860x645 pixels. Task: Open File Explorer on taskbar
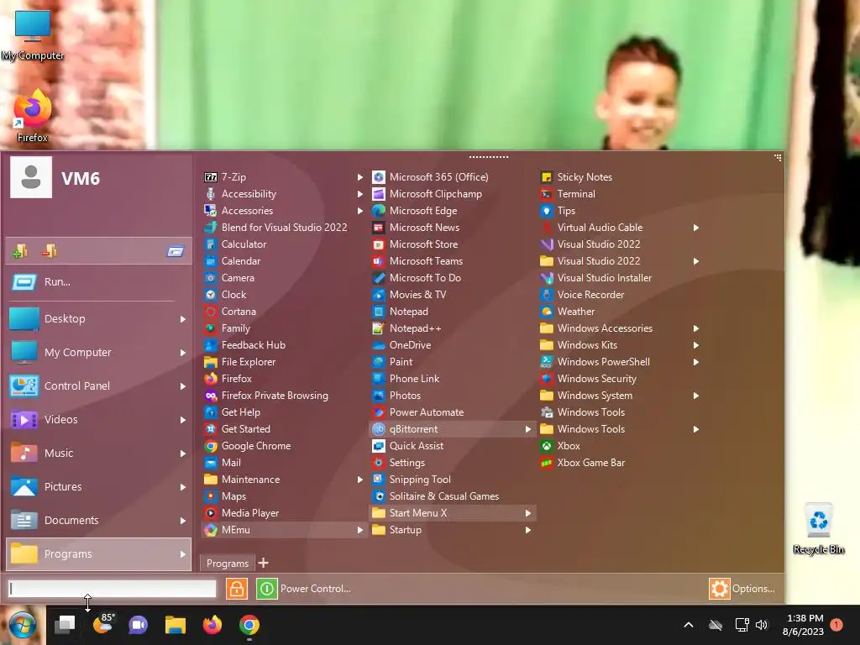click(176, 625)
